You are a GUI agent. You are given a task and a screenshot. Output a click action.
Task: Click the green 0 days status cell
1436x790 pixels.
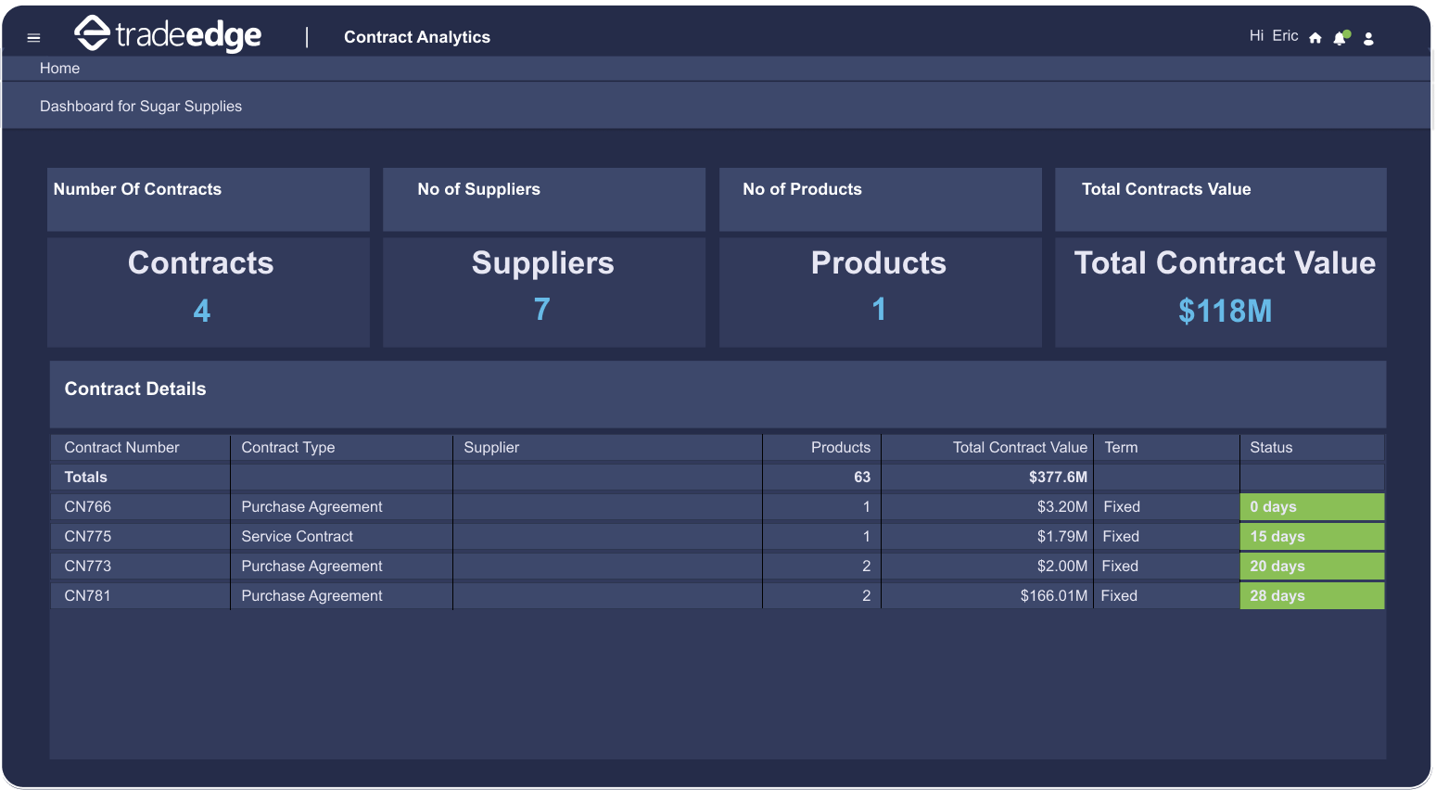(x=1311, y=507)
